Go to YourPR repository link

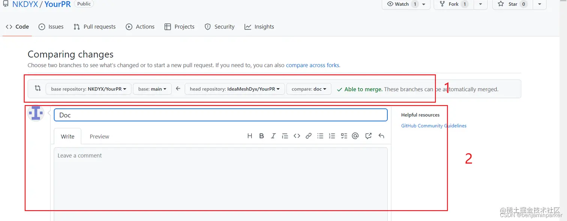click(57, 4)
